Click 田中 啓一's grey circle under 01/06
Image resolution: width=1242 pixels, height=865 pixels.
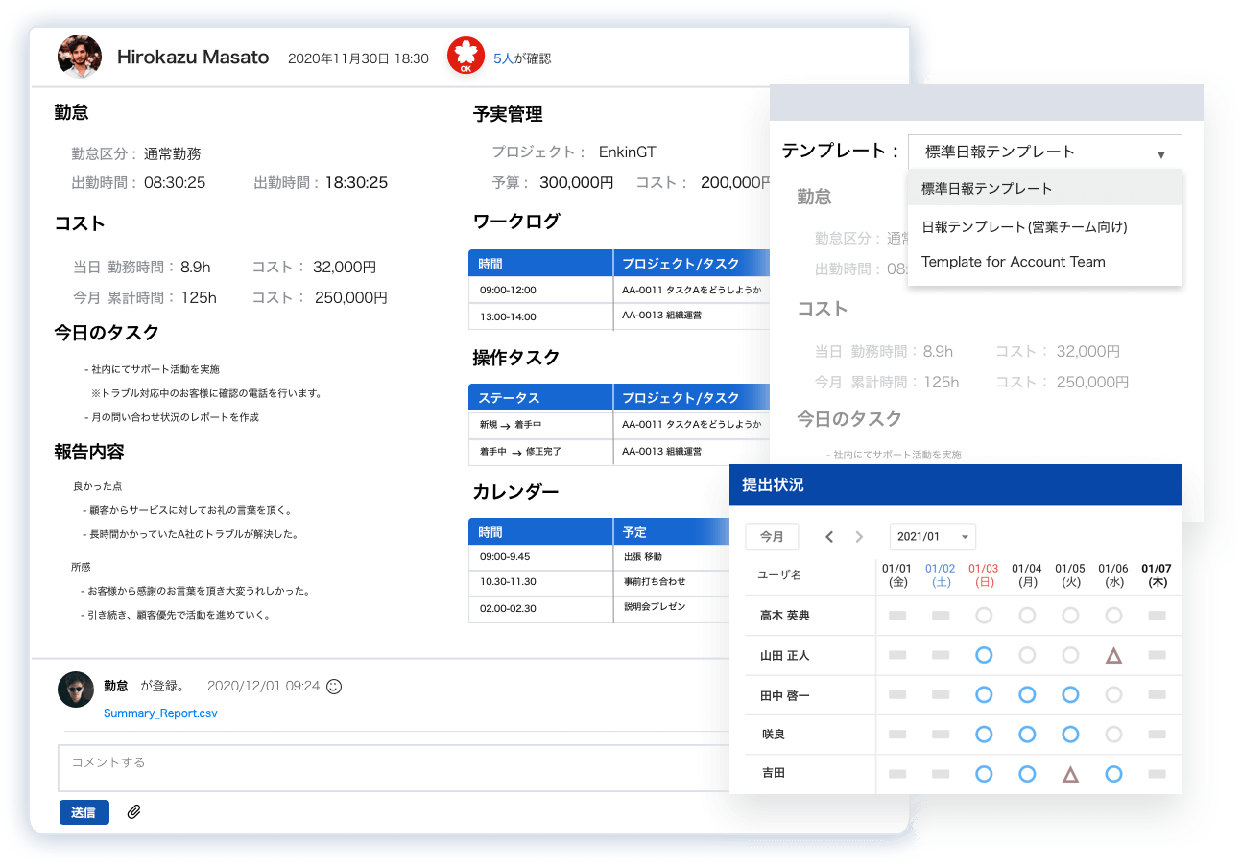[x=1113, y=694]
